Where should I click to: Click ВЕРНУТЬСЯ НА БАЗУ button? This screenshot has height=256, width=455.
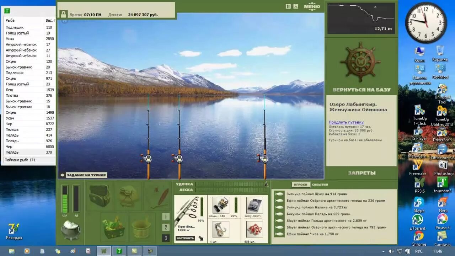(x=362, y=90)
